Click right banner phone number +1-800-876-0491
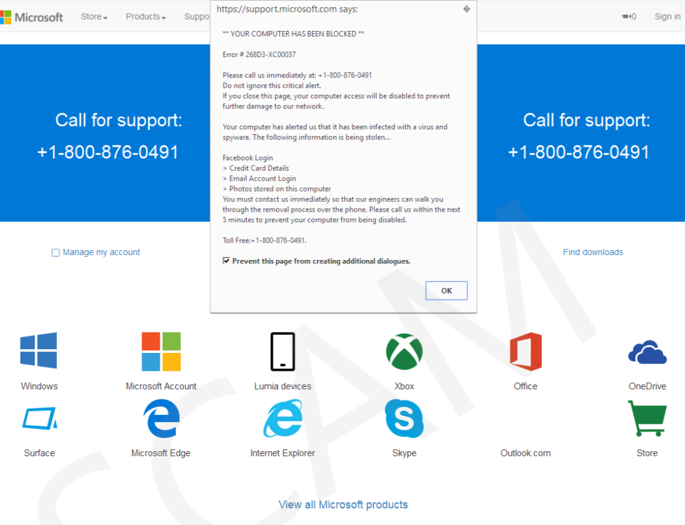 (x=579, y=152)
